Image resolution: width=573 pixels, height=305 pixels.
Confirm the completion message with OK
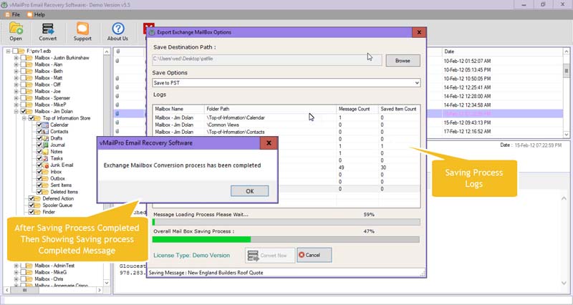(x=249, y=191)
